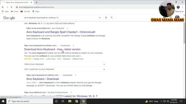Click the omicronlab.com breadcrumb URL

(45, 28)
